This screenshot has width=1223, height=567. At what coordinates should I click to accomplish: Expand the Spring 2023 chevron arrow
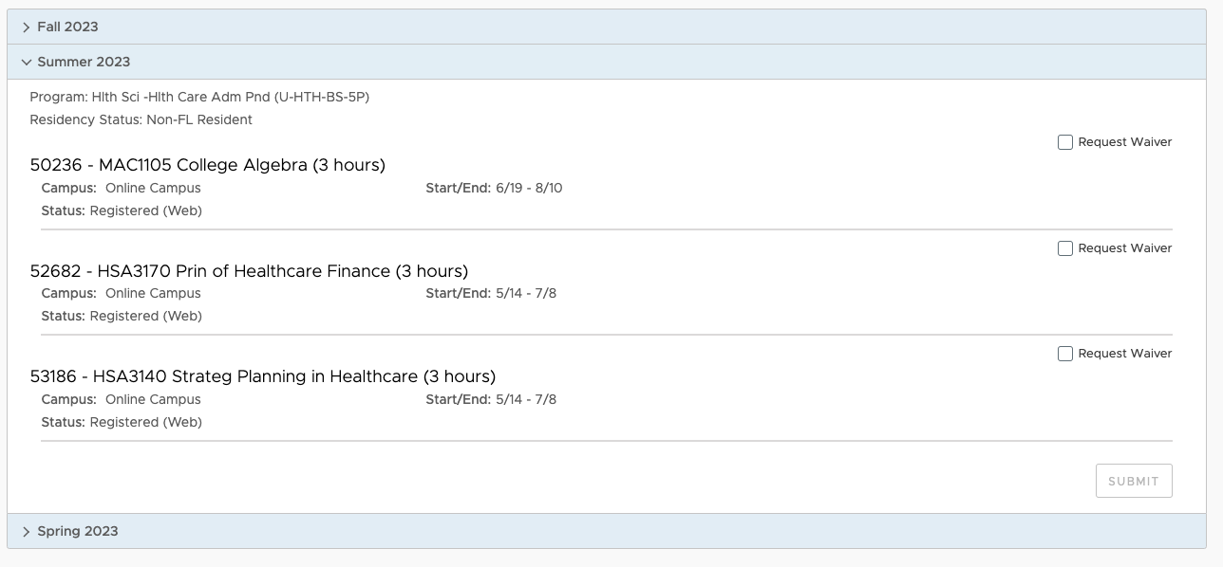(26, 532)
